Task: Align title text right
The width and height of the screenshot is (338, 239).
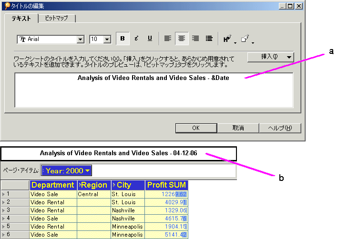Action: (195, 39)
